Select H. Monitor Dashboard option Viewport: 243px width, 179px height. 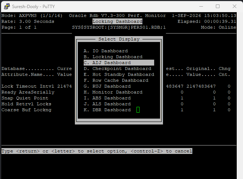point(113,92)
